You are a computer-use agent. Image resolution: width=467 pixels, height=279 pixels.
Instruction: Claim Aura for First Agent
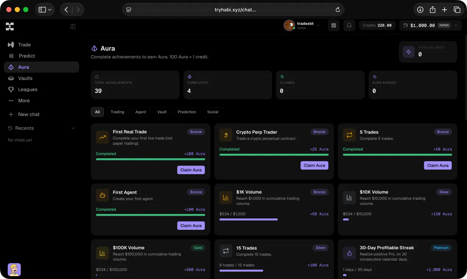point(191,226)
